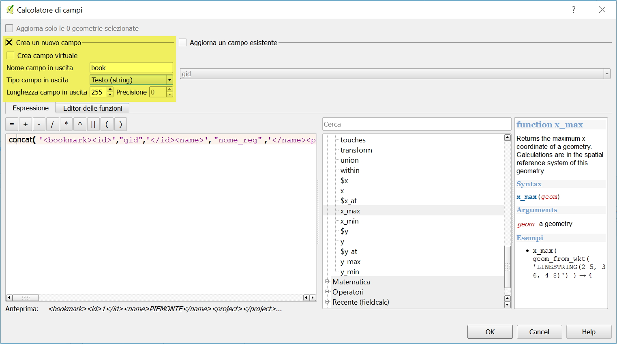The height and width of the screenshot is (344, 617).
Task: Select the Espressione tab
Action: coord(30,108)
